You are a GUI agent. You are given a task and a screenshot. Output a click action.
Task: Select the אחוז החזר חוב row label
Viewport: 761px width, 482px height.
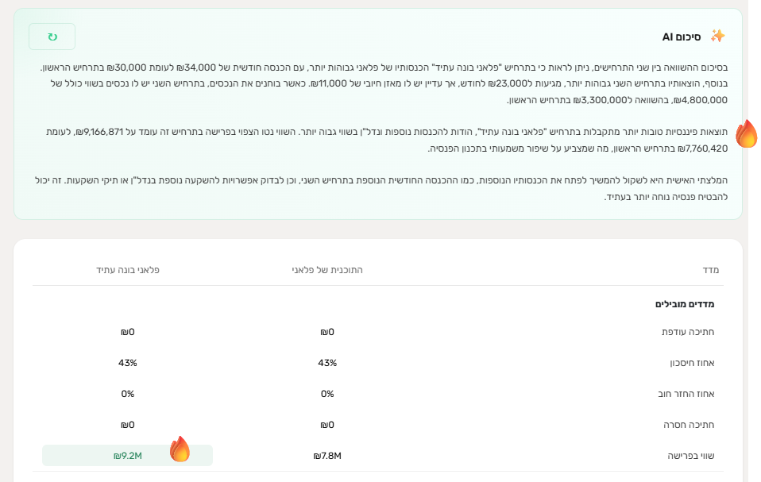pos(688,394)
